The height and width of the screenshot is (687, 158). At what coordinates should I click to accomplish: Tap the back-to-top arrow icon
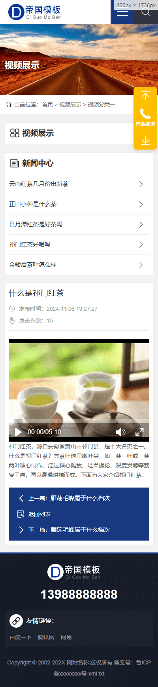click(x=145, y=96)
